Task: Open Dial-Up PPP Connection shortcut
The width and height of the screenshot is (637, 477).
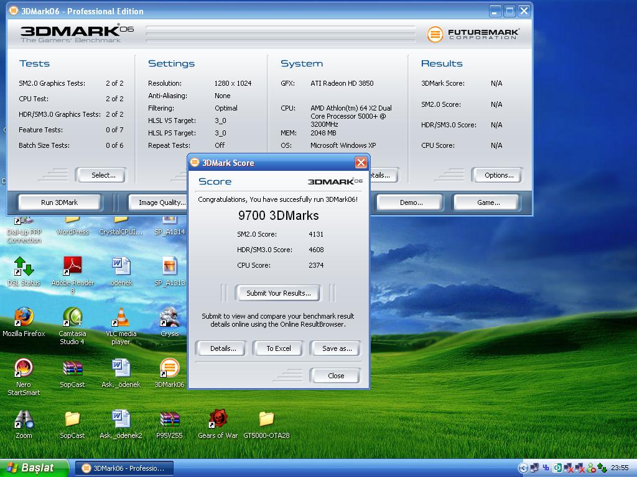Action: [24, 230]
